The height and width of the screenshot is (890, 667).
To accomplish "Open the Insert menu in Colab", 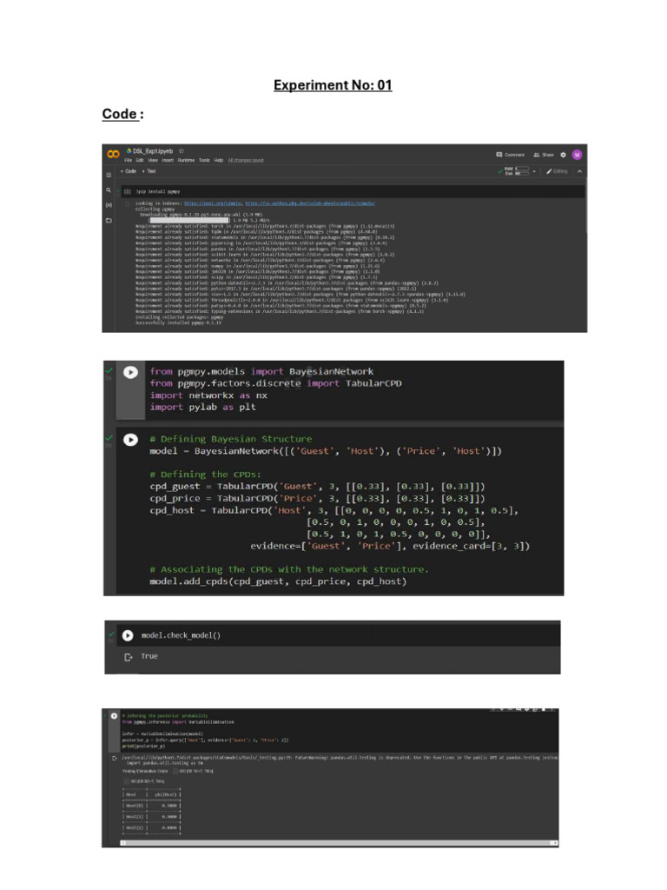I will [168, 160].
